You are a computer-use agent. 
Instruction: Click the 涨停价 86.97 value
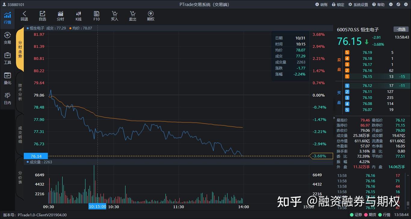[x=365, y=125]
